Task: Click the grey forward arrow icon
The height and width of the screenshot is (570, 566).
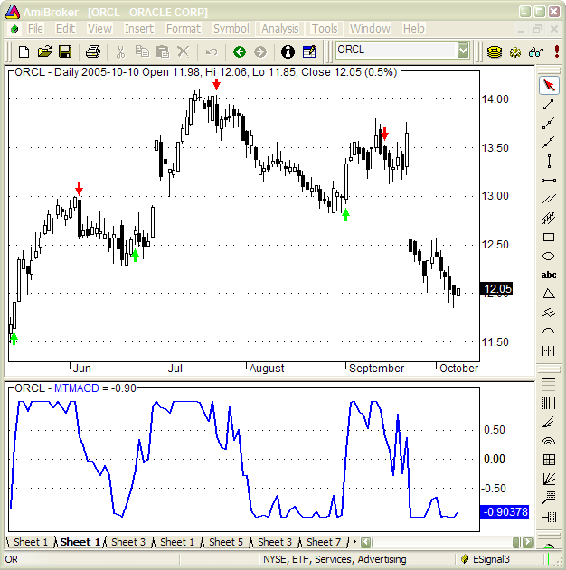Action: (x=260, y=51)
